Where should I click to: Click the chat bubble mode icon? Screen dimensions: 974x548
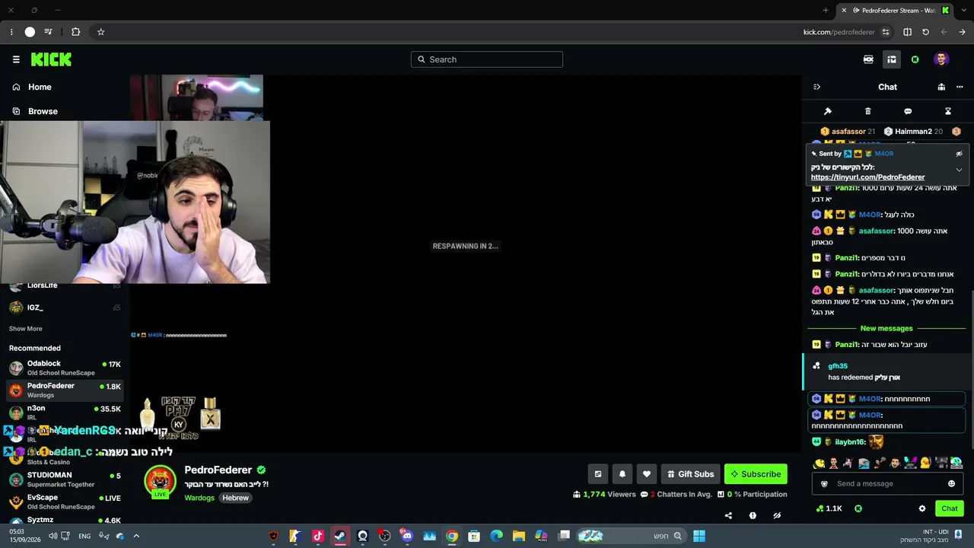[x=908, y=111]
